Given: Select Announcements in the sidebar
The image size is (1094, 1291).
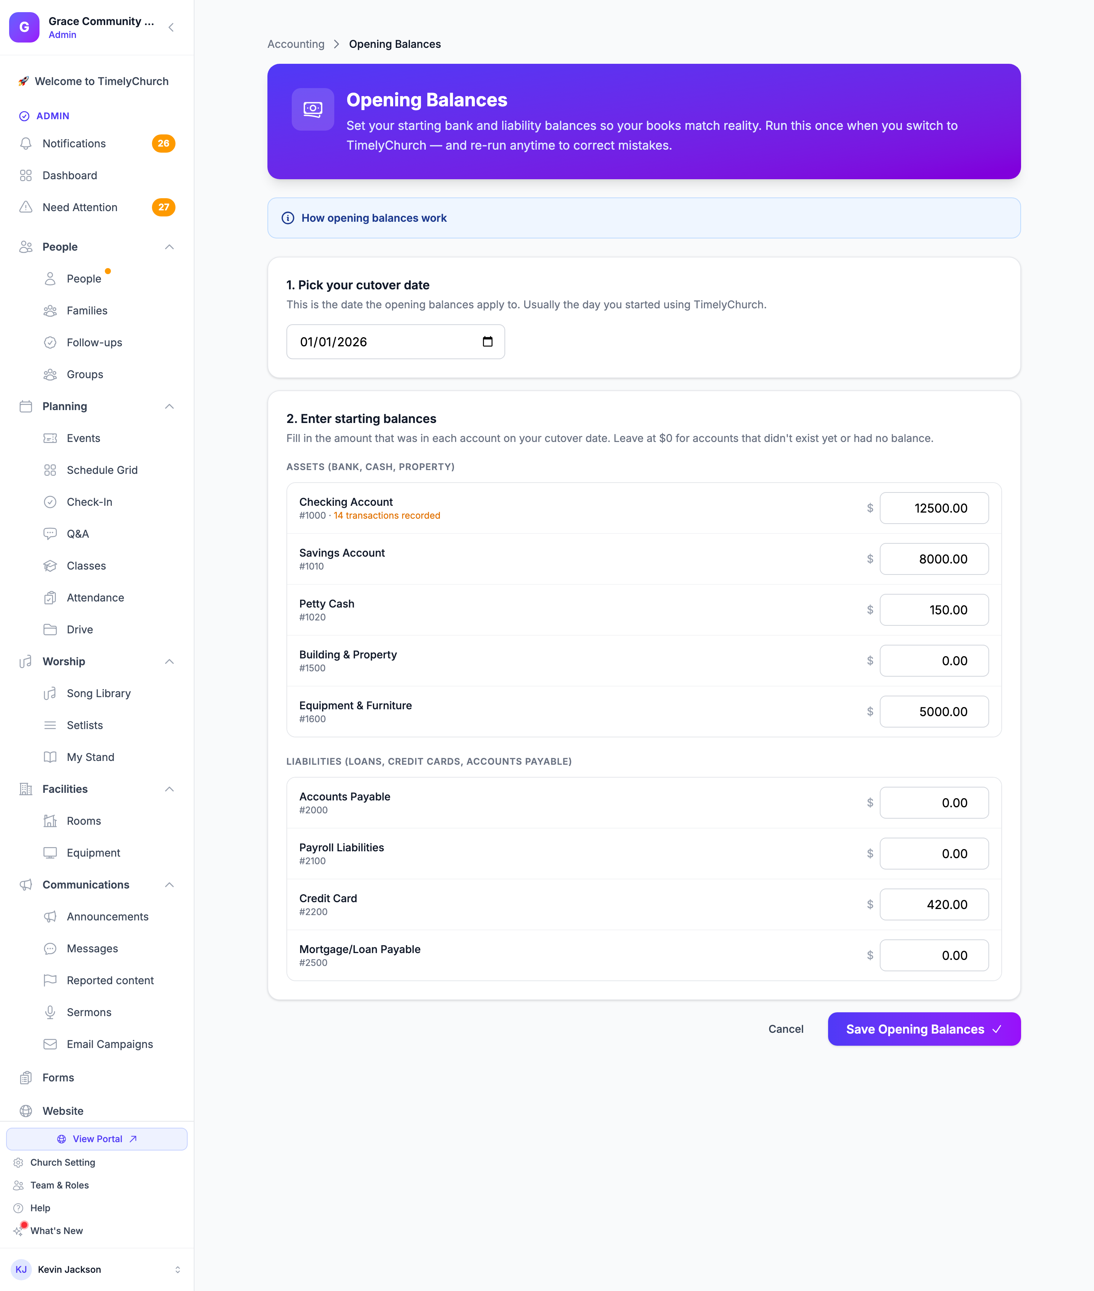Looking at the screenshot, I should pyautogui.click(x=108, y=917).
